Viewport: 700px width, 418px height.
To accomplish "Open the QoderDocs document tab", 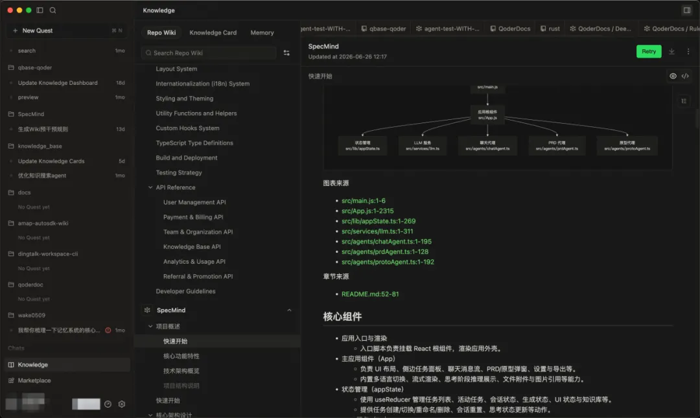I will pyautogui.click(x=510, y=29).
